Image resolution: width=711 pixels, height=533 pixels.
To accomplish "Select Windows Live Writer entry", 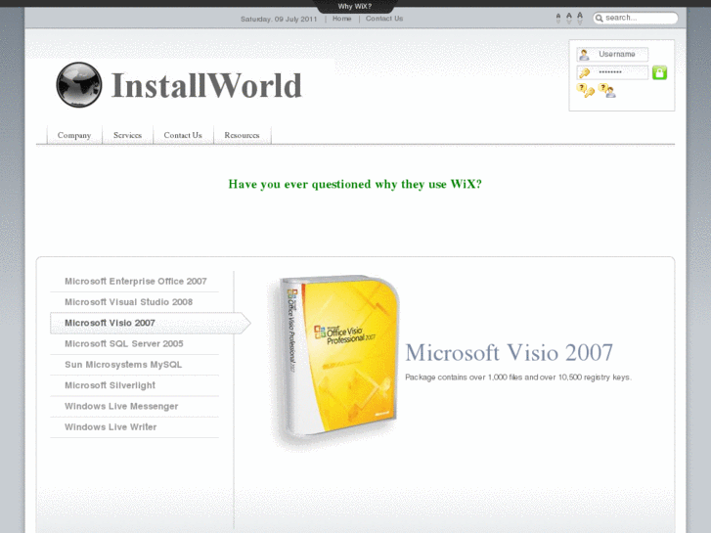I will (x=135, y=427).
